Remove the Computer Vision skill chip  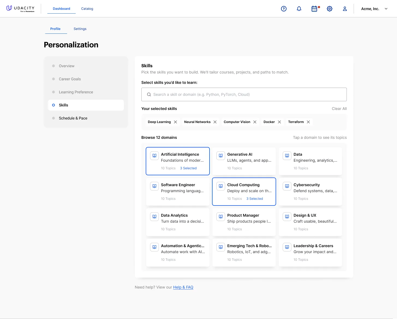(255, 122)
